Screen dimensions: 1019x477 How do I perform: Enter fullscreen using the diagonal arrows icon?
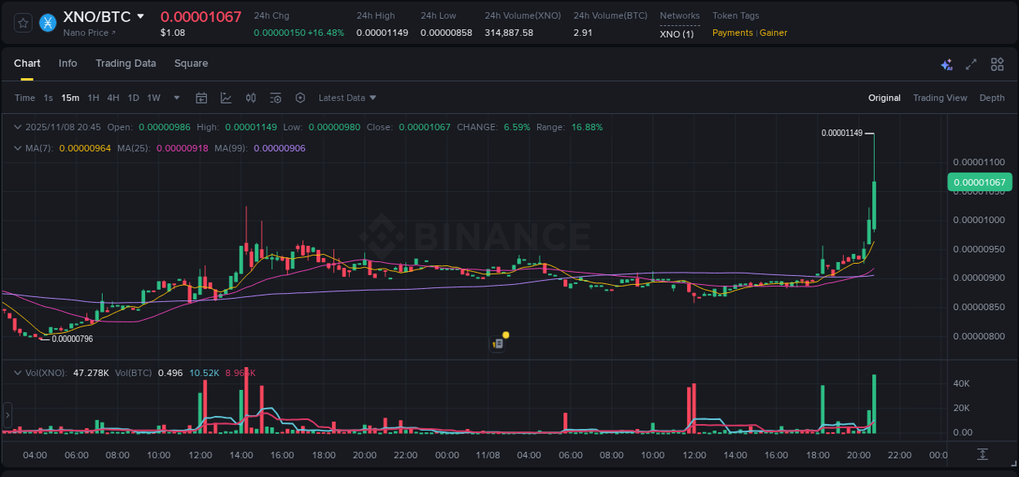click(x=970, y=63)
